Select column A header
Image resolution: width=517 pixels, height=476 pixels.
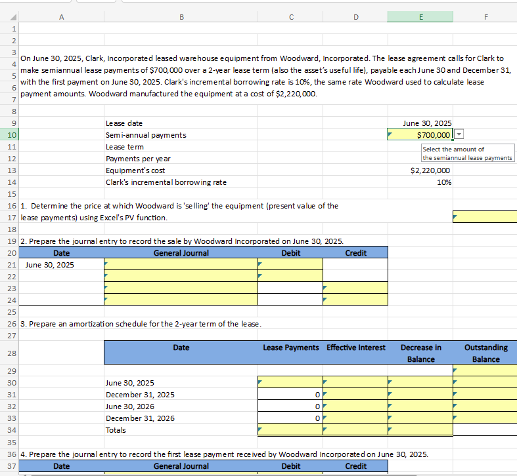(x=61, y=17)
